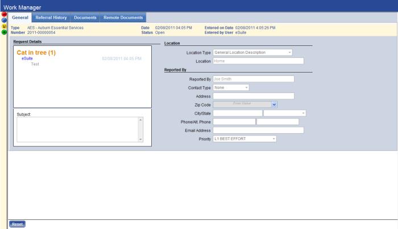Viewport: 398px width, 229px height.
Task: Click the red circle sidebar icon
Action: point(5,14)
